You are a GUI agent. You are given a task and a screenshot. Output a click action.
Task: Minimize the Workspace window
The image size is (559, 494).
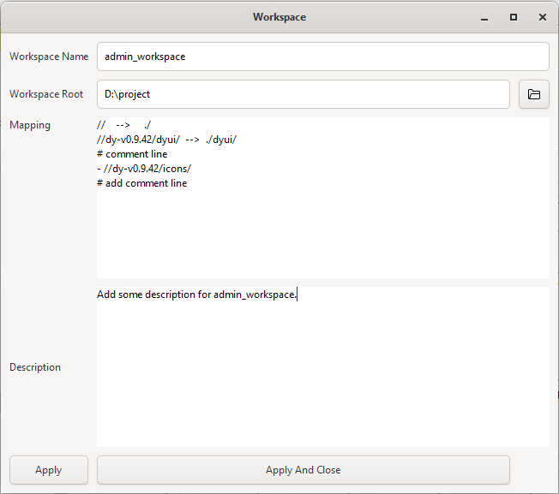pos(484,17)
